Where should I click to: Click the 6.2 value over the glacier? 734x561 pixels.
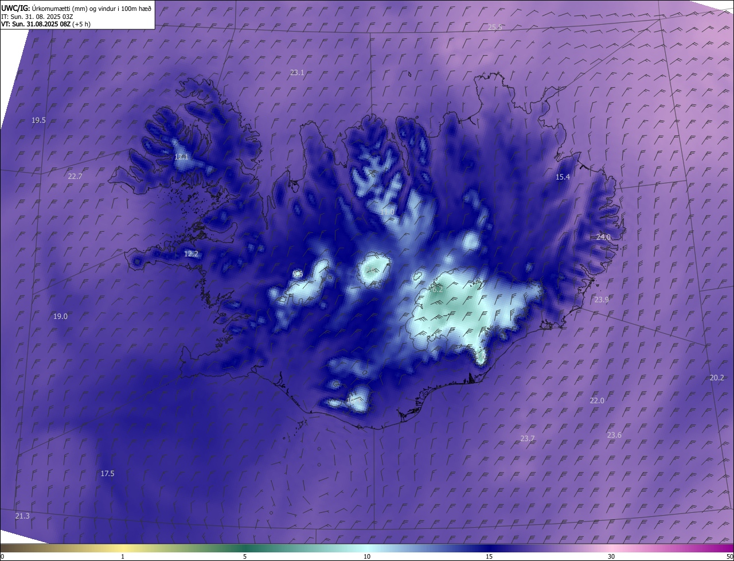pos(438,290)
